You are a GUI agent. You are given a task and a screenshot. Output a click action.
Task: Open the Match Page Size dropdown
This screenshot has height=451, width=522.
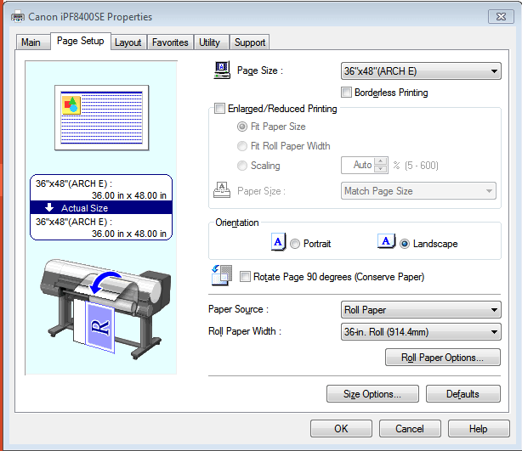click(x=418, y=191)
